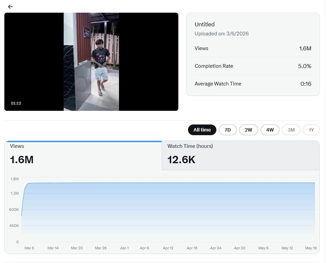Select the 7D time range

click(x=228, y=130)
